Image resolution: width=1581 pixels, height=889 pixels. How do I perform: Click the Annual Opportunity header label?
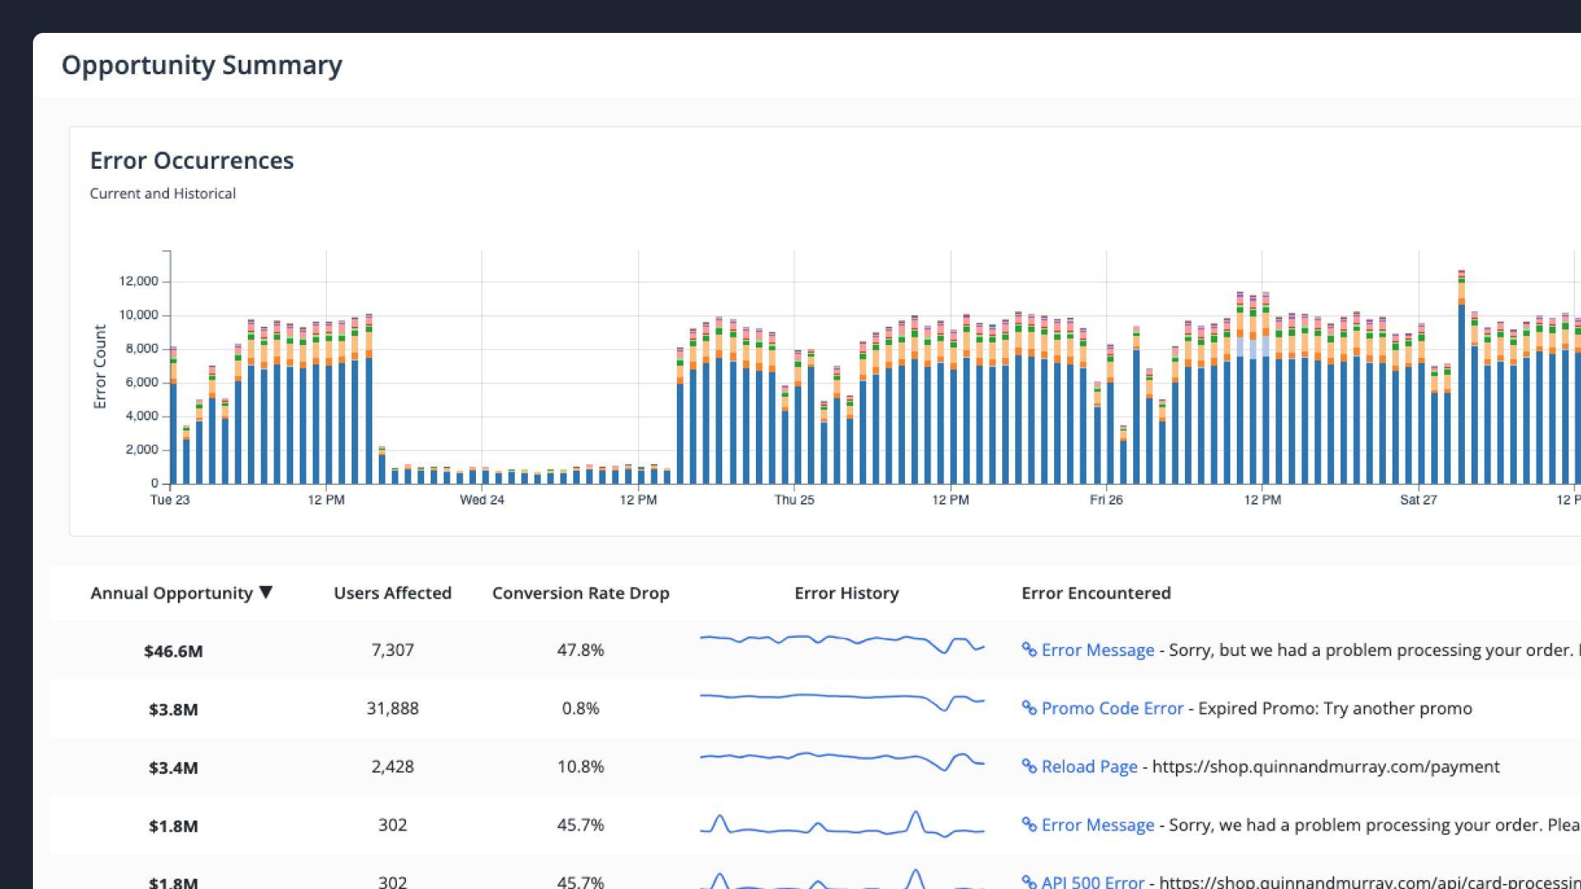tap(171, 593)
